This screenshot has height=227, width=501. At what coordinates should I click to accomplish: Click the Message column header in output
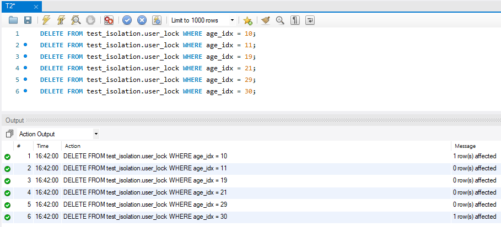pos(476,146)
